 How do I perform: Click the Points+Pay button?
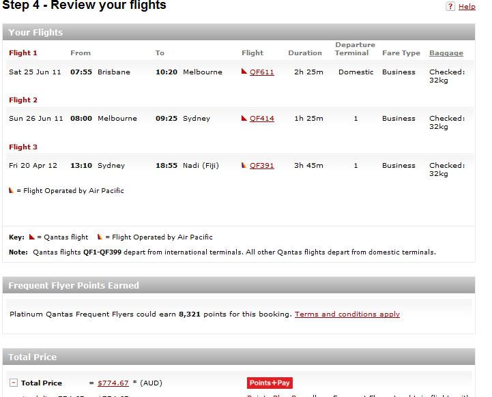270,383
